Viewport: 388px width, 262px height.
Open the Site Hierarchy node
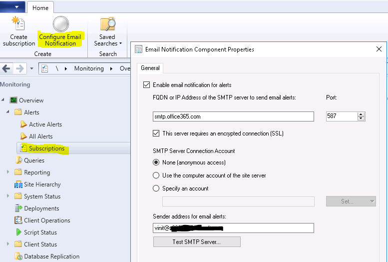click(x=42, y=184)
